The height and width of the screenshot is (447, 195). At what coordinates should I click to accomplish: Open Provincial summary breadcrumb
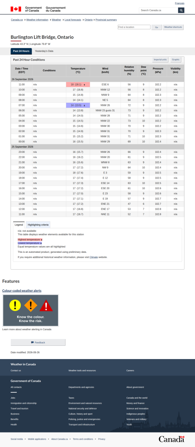click(x=106, y=20)
